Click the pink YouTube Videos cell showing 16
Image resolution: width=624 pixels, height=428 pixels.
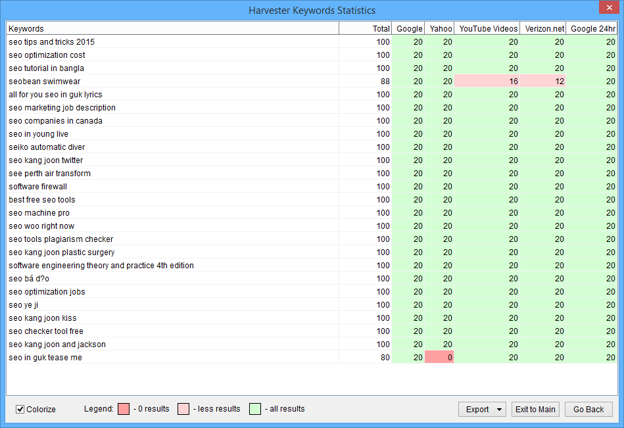(487, 82)
